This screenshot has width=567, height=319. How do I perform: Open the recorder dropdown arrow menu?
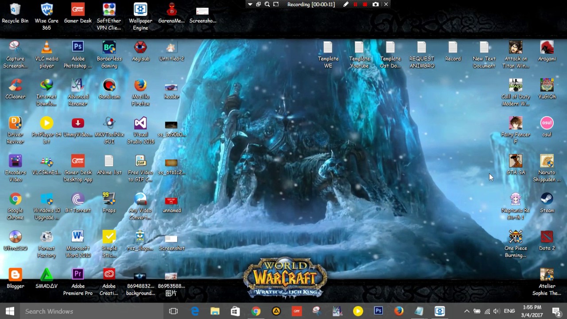[x=250, y=4]
